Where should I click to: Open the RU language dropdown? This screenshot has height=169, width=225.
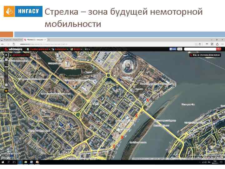pyautogui.click(x=87, y=49)
